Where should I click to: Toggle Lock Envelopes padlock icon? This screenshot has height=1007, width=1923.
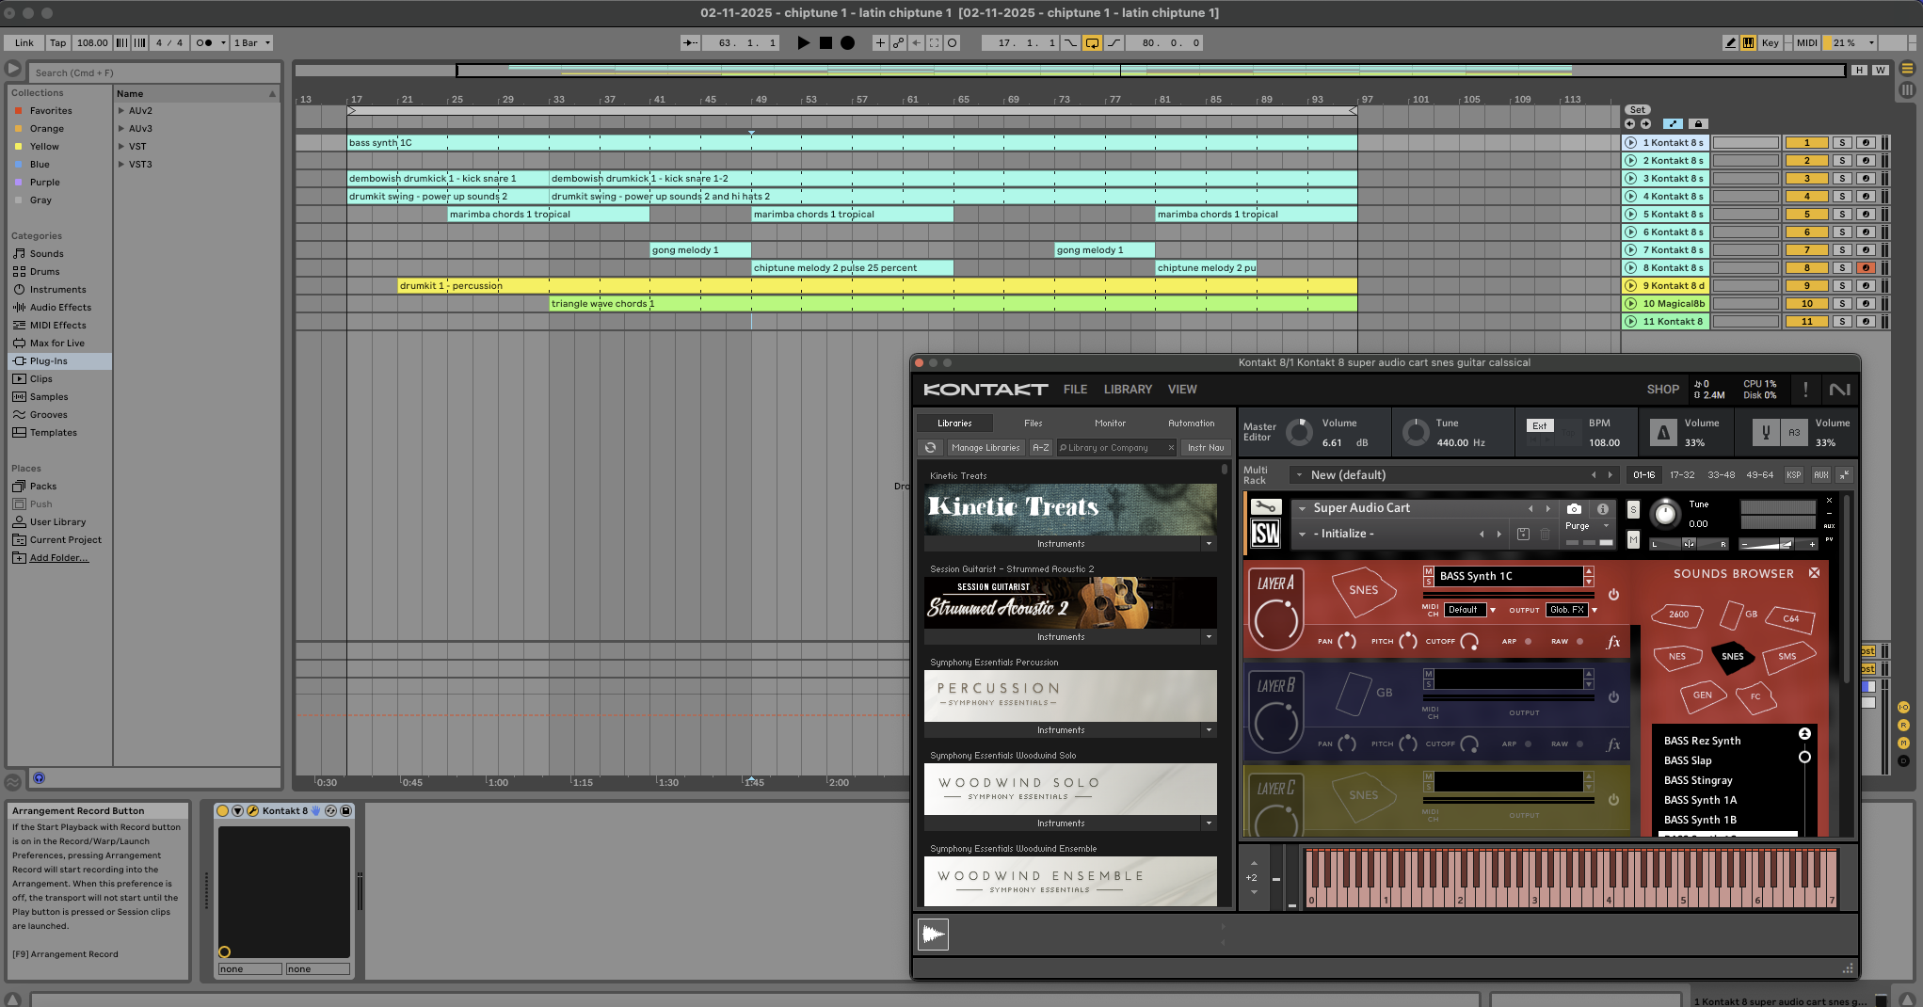coord(1698,123)
